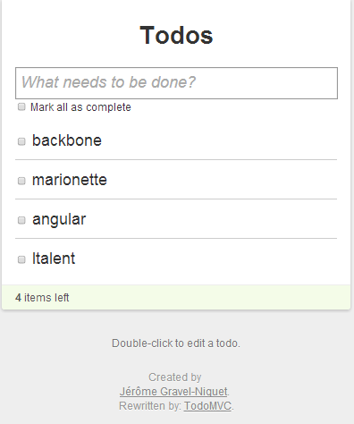Select the marionette todo text
The width and height of the screenshot is (354, 424).
(x=70, y=180)
